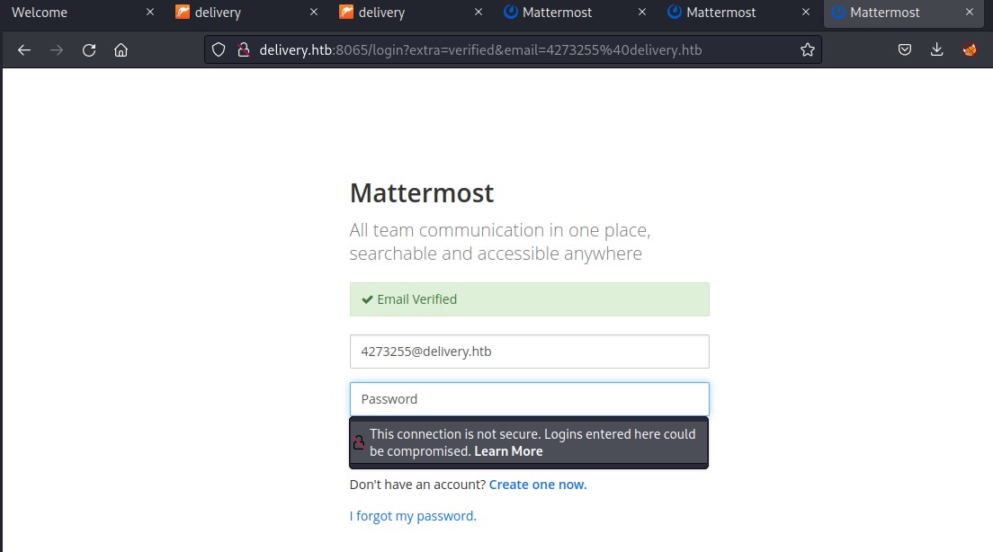Image resolution: width=993 pixels, height=552 pixels.
Task: Select the second delivery tab
Action: coord(398,13)
